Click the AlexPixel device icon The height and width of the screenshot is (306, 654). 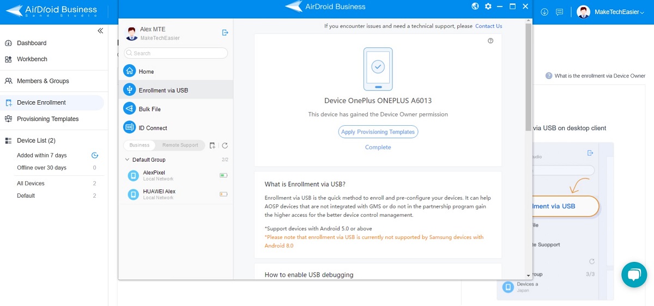133,175
